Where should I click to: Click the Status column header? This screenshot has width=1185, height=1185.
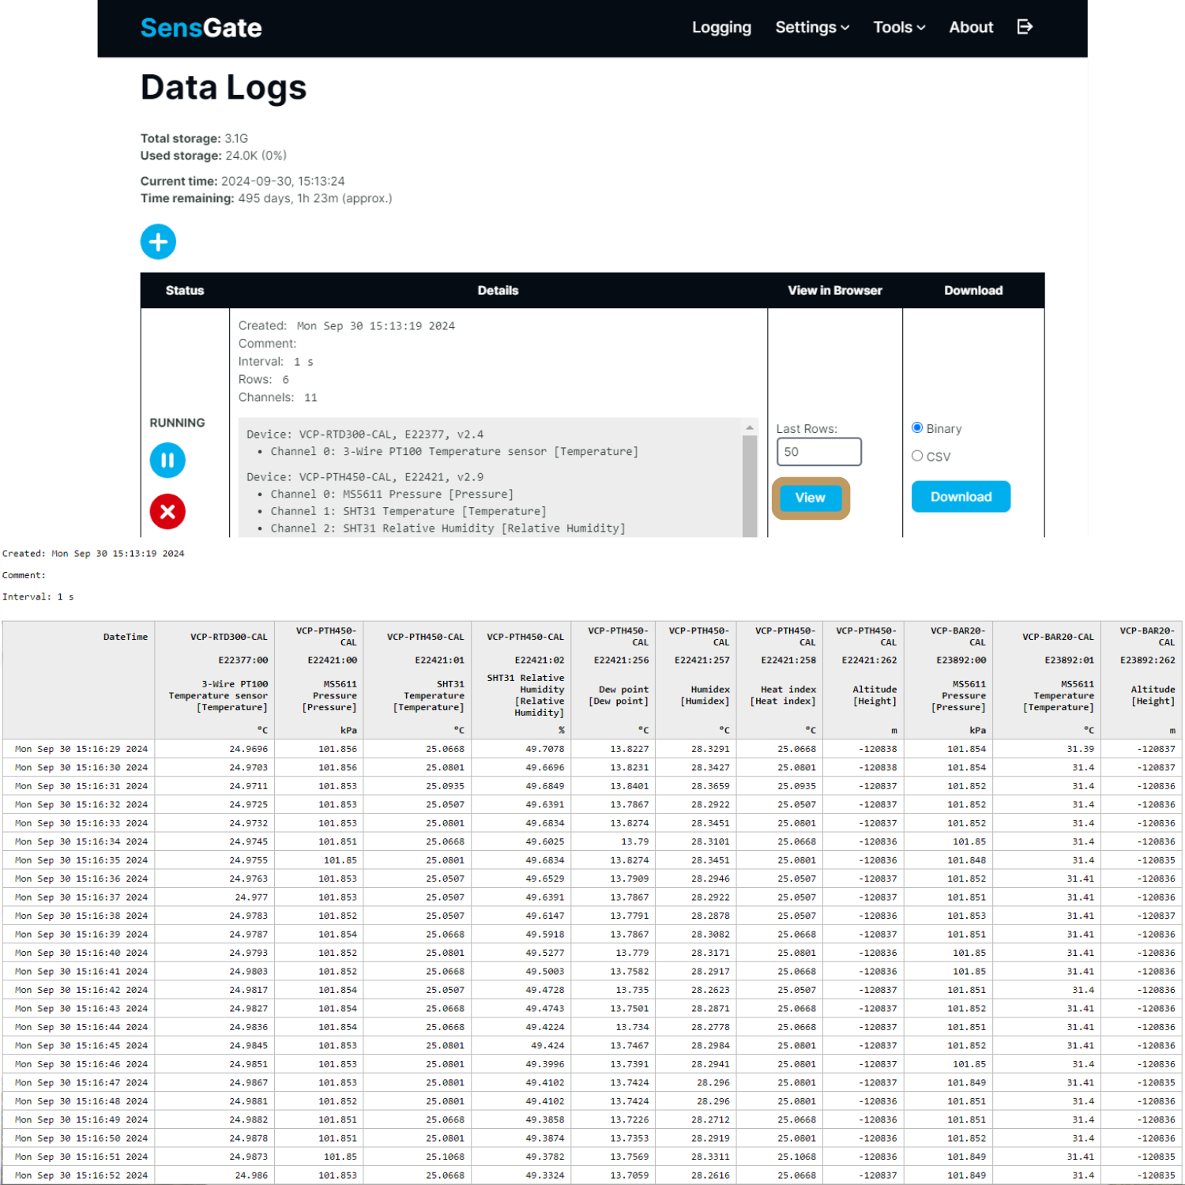click(185, 291)
